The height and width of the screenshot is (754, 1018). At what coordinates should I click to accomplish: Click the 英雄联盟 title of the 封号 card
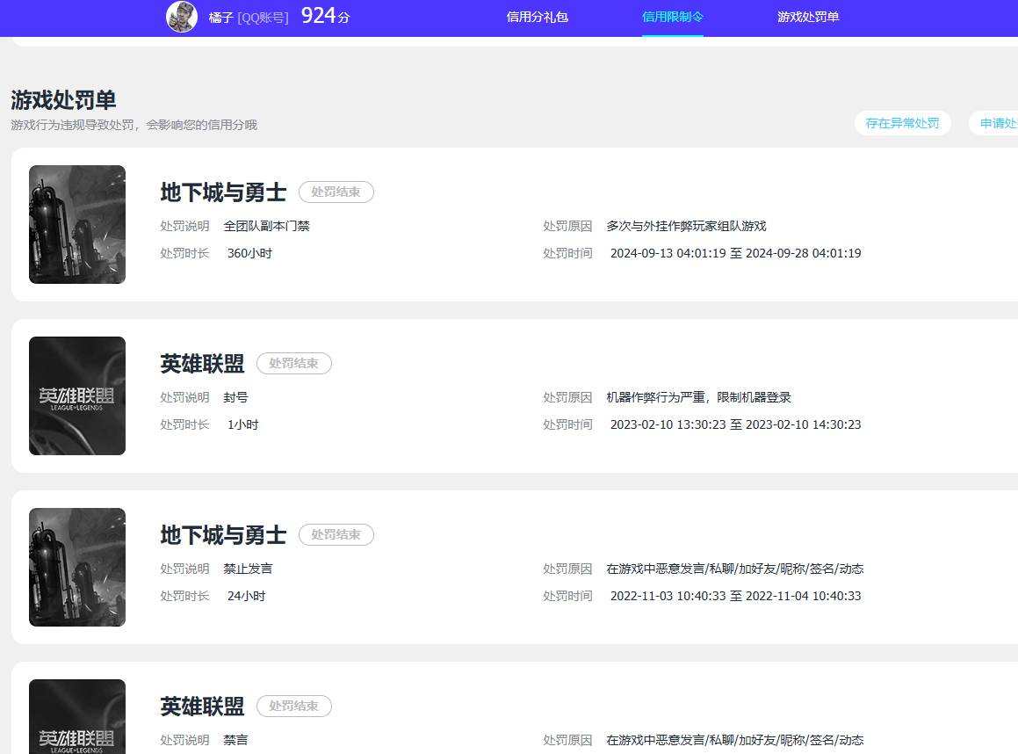[203, 364]
